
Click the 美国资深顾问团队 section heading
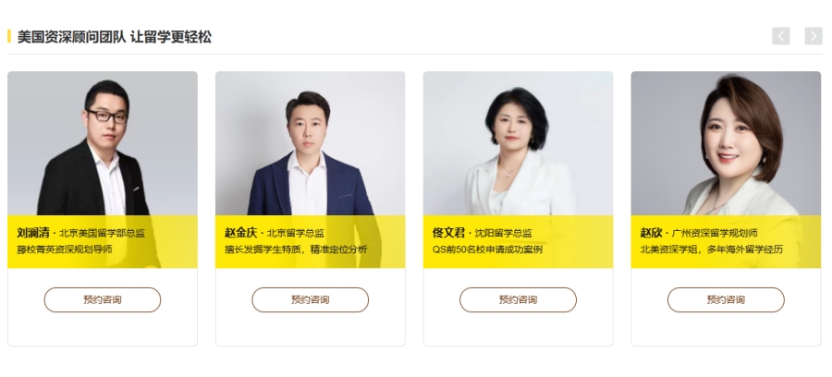point(115,37)
